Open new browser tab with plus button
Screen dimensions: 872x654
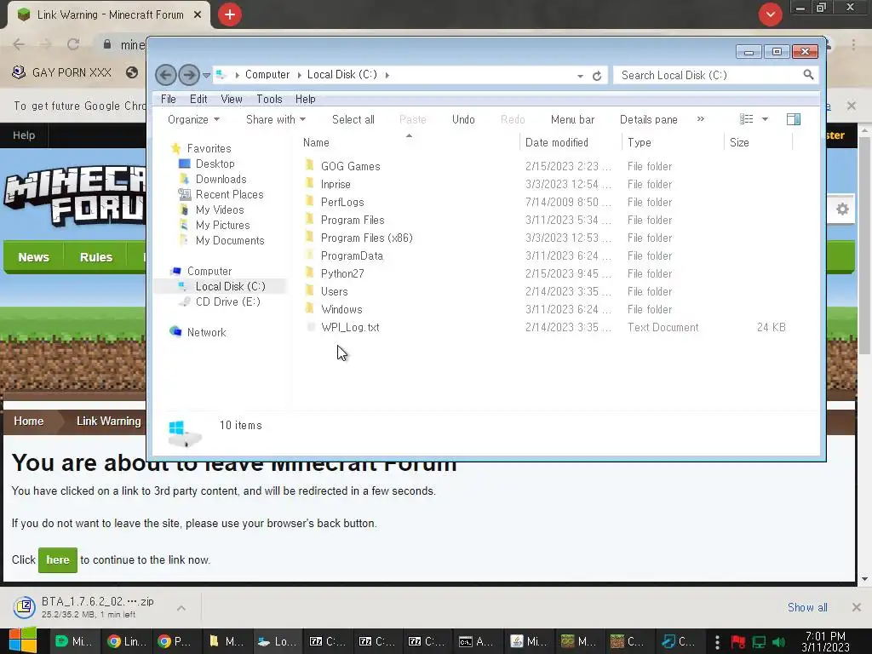click(230, 14)
